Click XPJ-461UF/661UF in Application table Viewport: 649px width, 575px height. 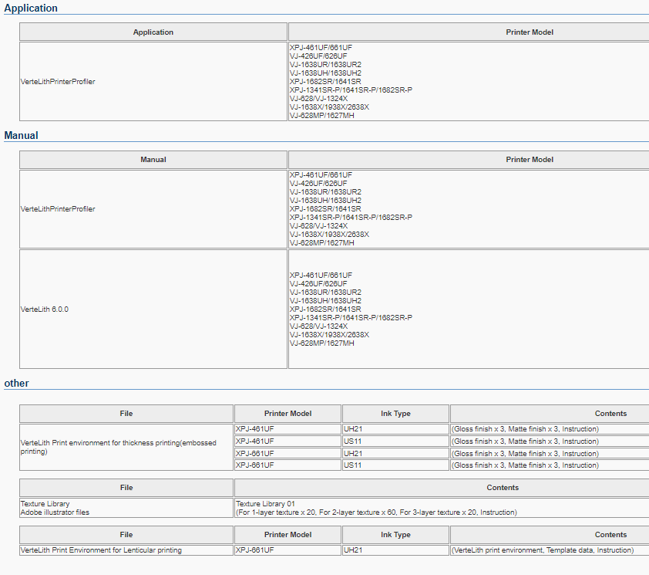coord(321,48)
